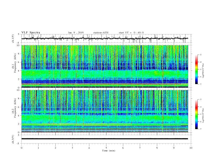Click the "8" kHz tick of ch.1 spectrogram
This screenshot has width=215, height=166.
coord(19,54)
